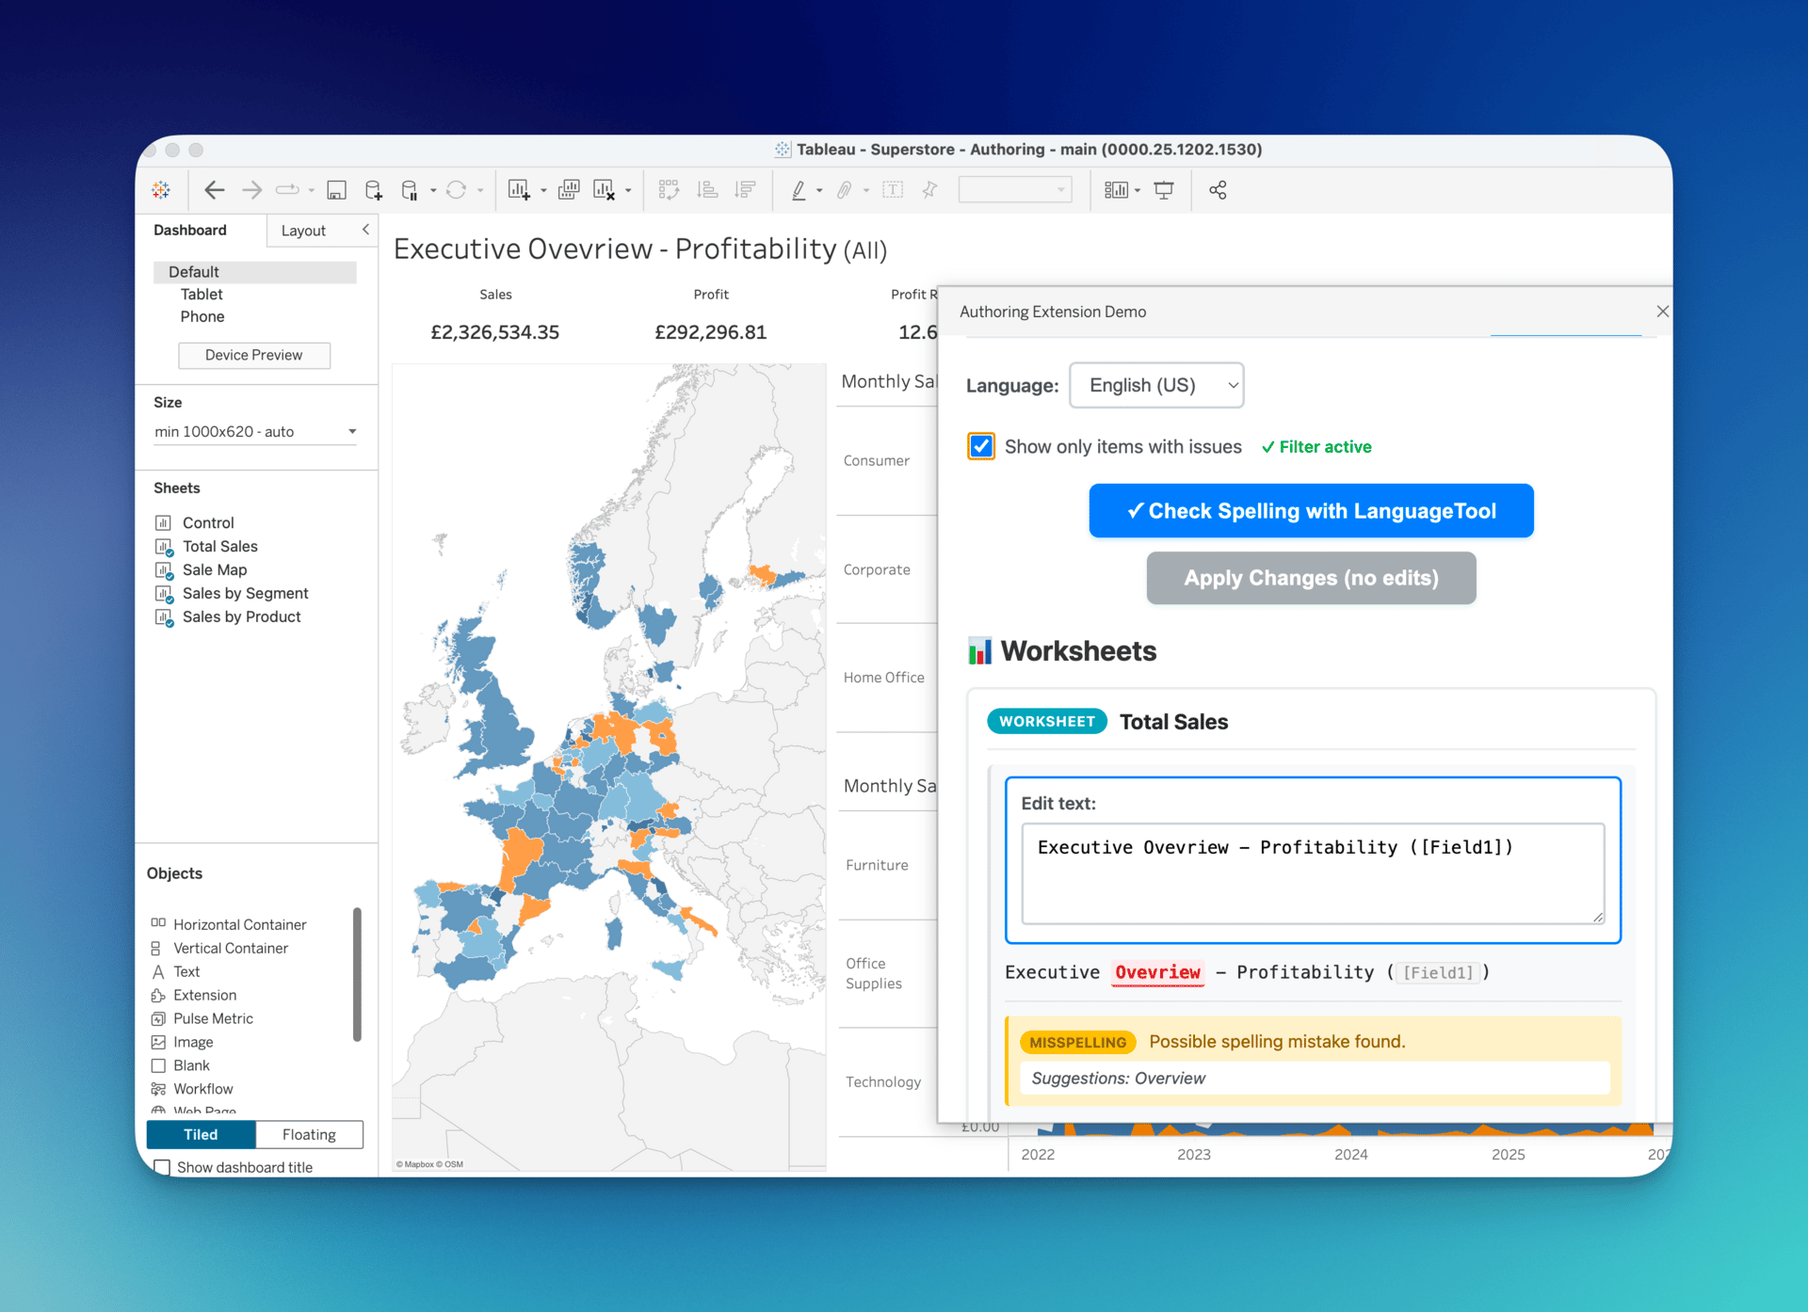Select the Sales by Segment sheet

pyautogui.click(x=245, y=593)
